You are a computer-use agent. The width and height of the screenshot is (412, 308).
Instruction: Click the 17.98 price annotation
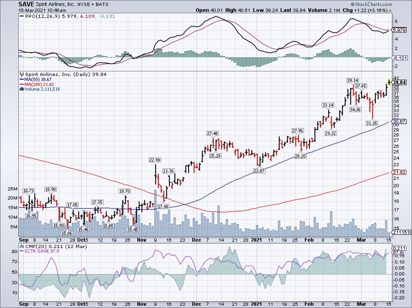(163, 207)
